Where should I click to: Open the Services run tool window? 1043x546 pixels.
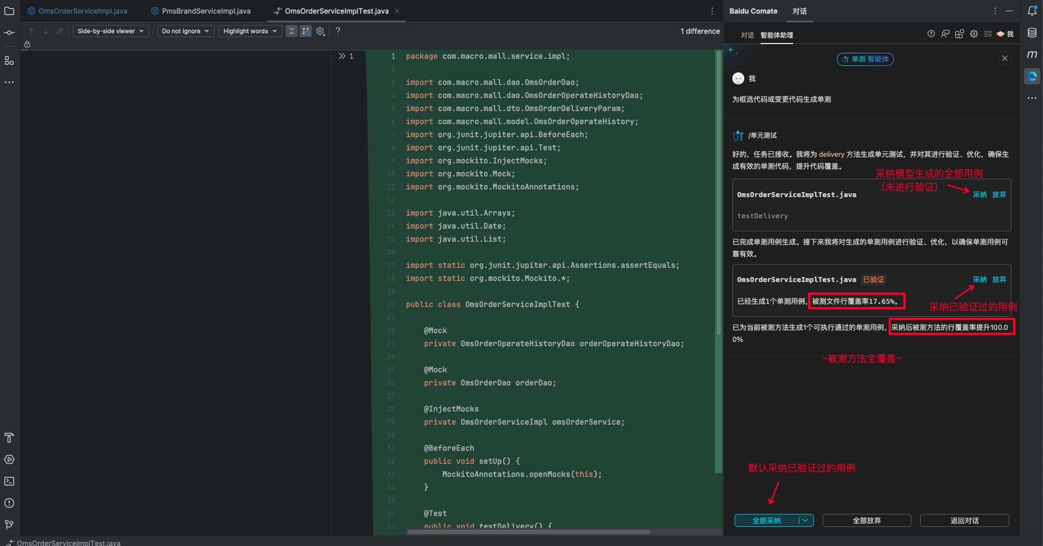click(x=9, y=459)
